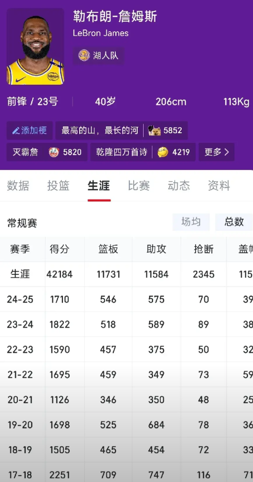This screenshot has width=253, height=482.
Task: Expand 更多 to see more memes
Action: coord(216,152)
